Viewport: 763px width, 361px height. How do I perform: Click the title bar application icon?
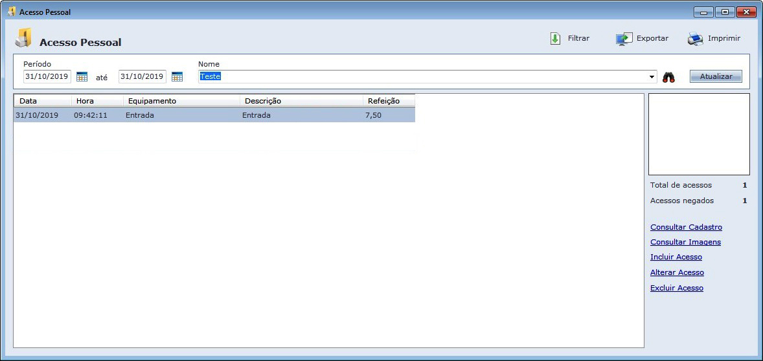(x=11, y=12)
